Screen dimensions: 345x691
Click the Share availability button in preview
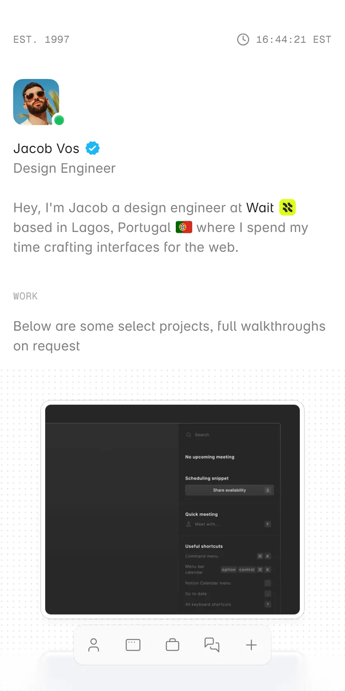[229, 490]
